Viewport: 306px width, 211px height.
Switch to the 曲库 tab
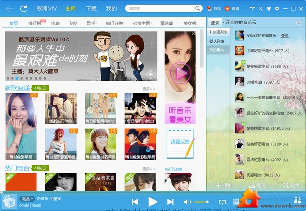tap(71, 9)
